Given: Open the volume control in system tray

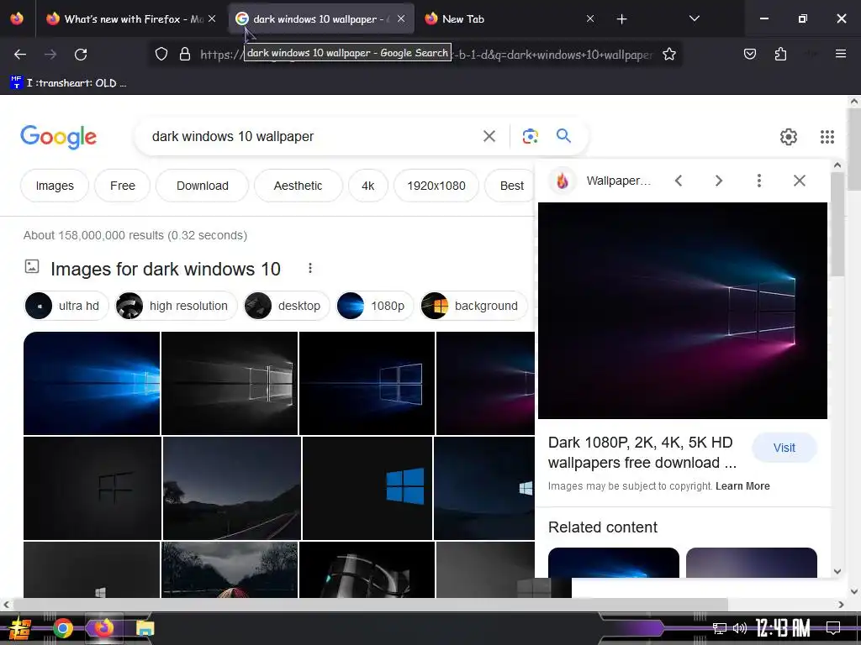Looking at the screenshot, I should tap(740, 628).
